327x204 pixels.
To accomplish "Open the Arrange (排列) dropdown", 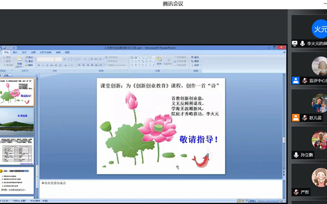I will click(159, 61).
